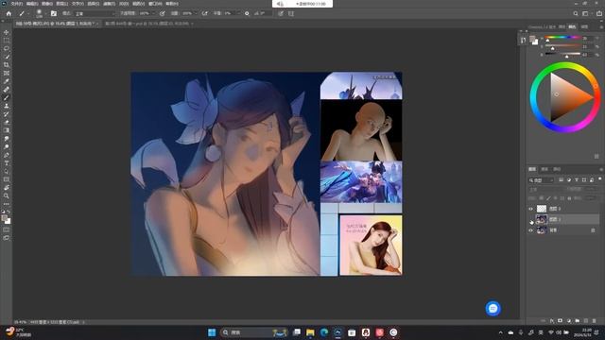The width and height of the screenshot is (605, 340).
Task: Open the tool preset picker arrow beside brush icon
Action: [x=28, y=13]
